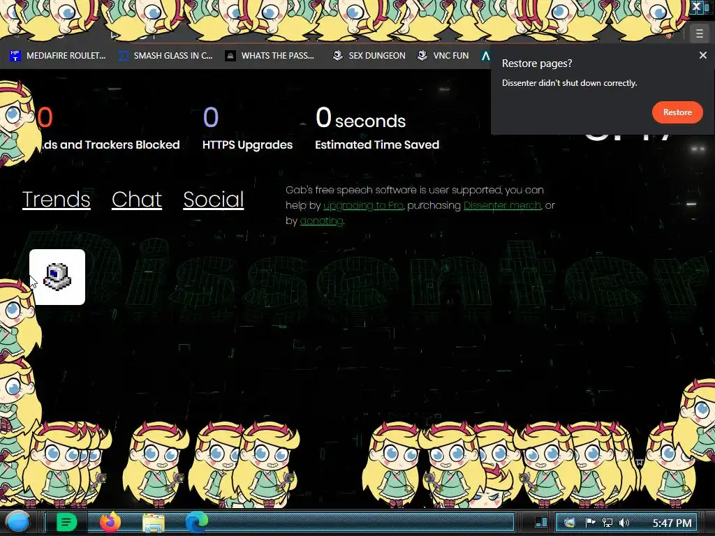Open the network tray icon
Screen dimensions: 715x536
(607, 523)
